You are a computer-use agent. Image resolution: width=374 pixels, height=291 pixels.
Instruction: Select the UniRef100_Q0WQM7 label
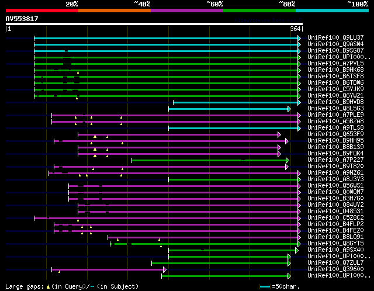click(335, 192)
